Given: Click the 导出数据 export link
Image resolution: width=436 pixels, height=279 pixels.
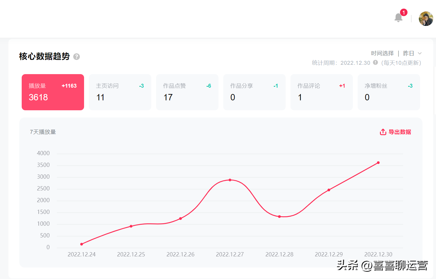Looking at the screenshot, I should [x=400, y=132].
